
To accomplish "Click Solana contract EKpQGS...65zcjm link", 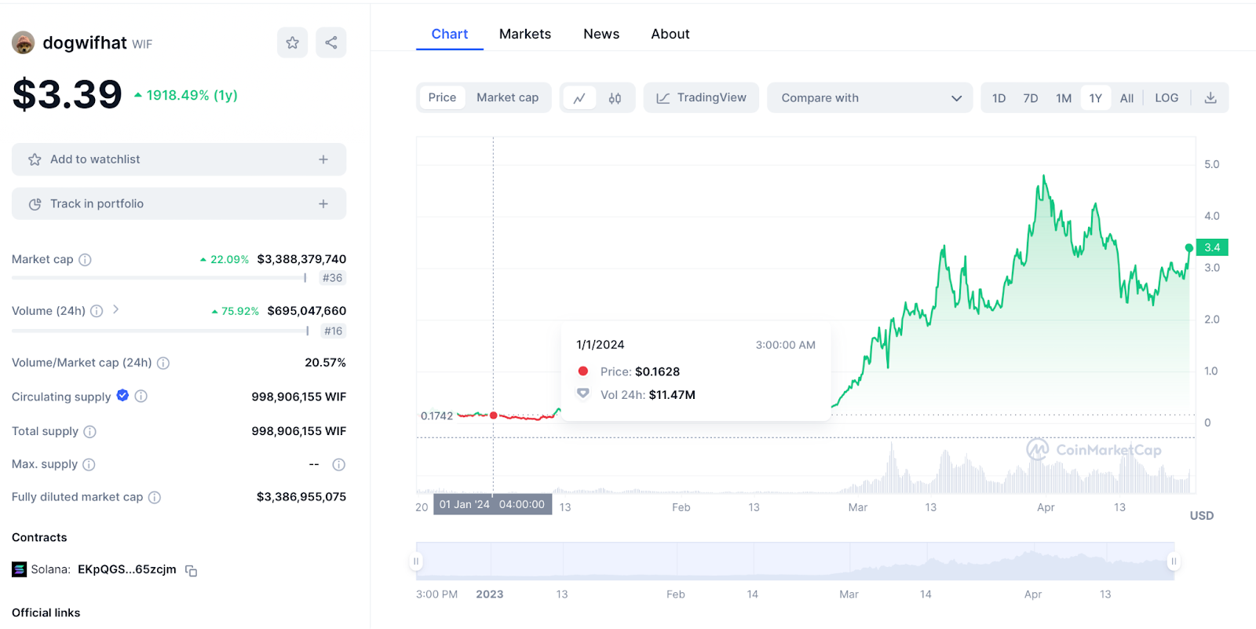I will click(x=127, y=569).
